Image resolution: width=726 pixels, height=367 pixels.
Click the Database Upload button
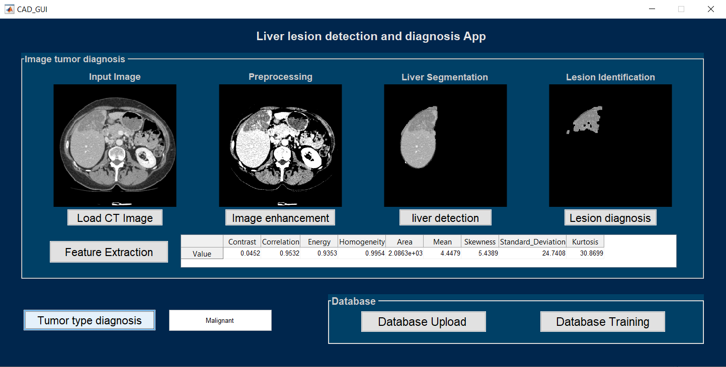(x=423, y=321)
